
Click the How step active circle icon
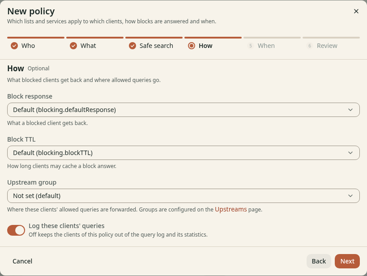coord(192,46)
